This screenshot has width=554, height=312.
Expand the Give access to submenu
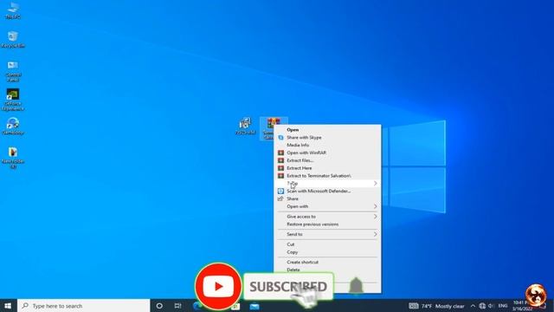pos(327,217)
